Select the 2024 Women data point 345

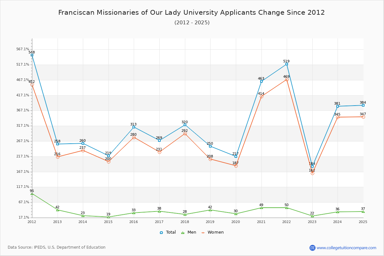pos(338,117)
